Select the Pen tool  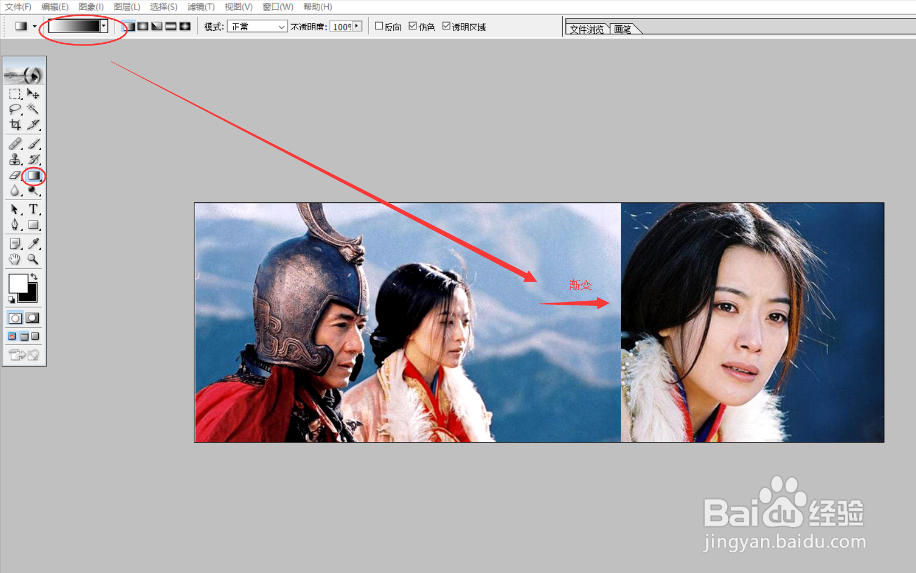[15, 225]
